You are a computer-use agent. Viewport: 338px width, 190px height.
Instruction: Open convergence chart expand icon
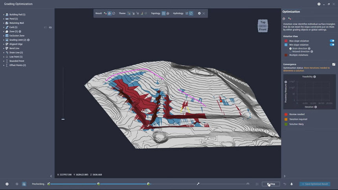tap(334, 64)
